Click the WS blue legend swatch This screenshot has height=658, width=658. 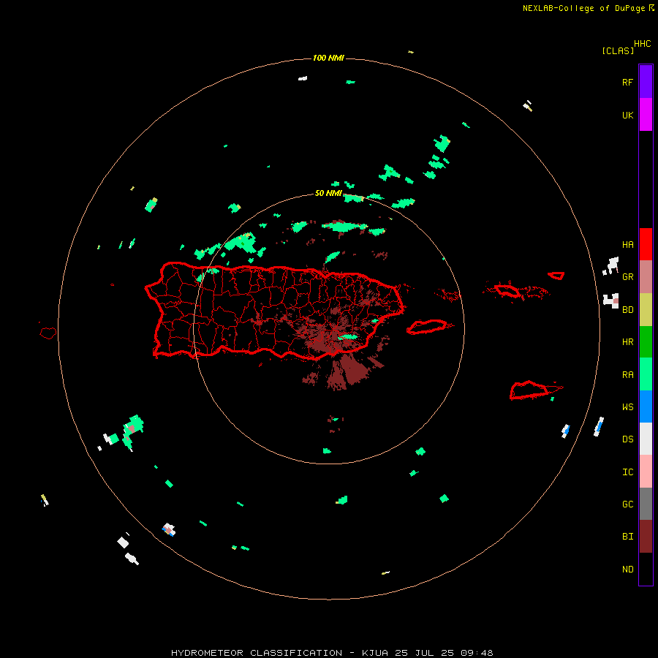point(646,406)
